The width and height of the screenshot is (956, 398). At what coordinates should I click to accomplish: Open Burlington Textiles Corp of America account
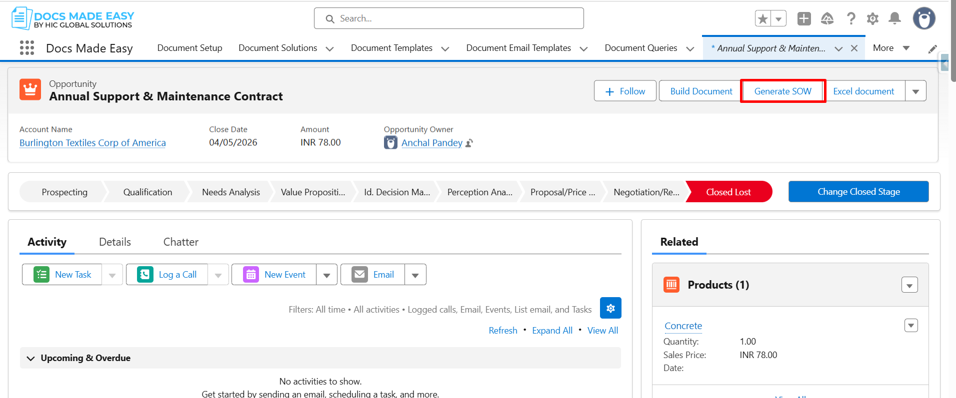point(92,143)
